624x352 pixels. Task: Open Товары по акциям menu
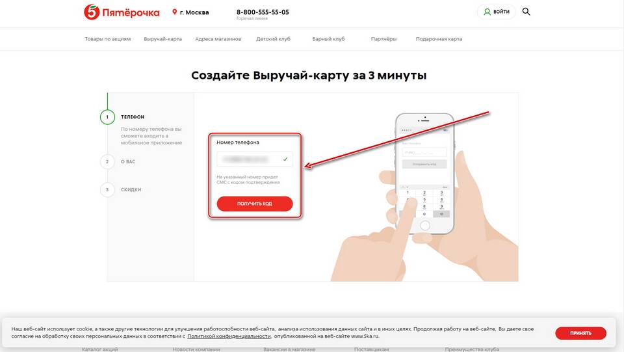coord(107,39)
